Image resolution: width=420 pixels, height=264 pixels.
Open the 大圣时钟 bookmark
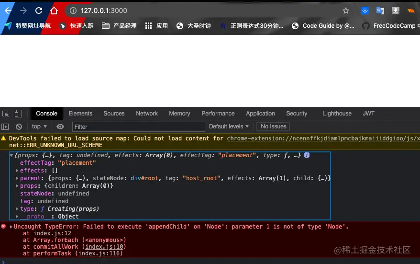[x=194, y=26]
